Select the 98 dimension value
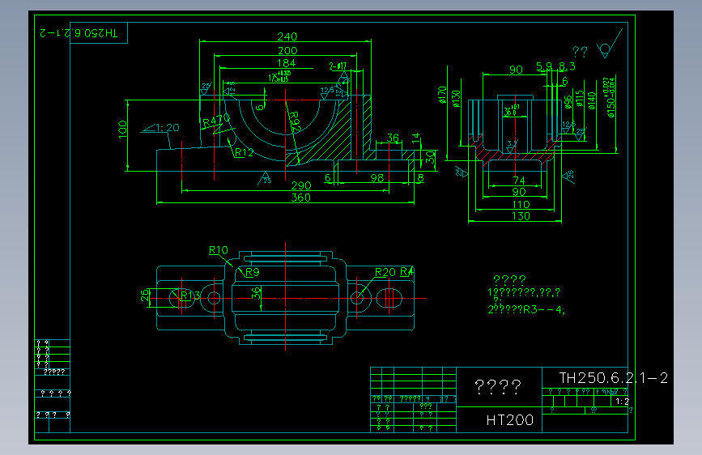The image size is (702, 455). pyautogui.click(x=377, y=178)
